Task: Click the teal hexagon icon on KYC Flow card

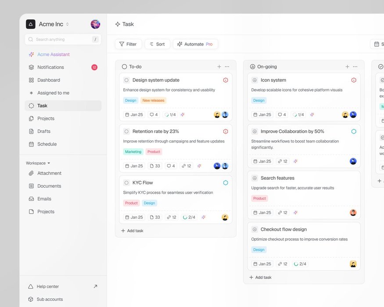Action: click(x=226, y=183)
